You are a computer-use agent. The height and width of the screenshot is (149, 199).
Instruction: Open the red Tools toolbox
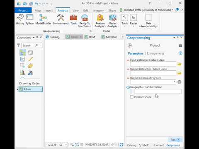tap(73, 19)
